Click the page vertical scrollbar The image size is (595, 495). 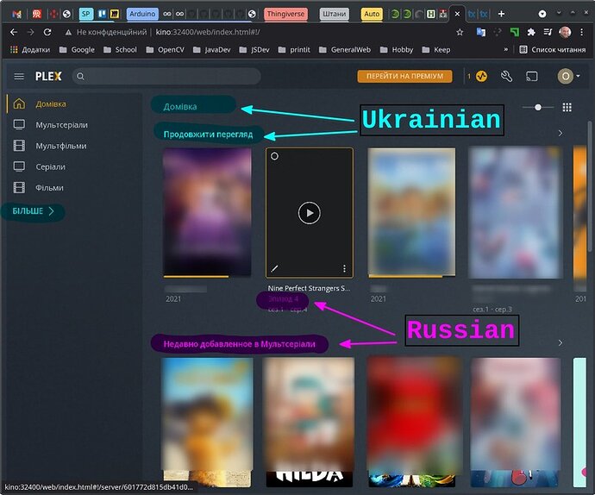pos(589,186)
